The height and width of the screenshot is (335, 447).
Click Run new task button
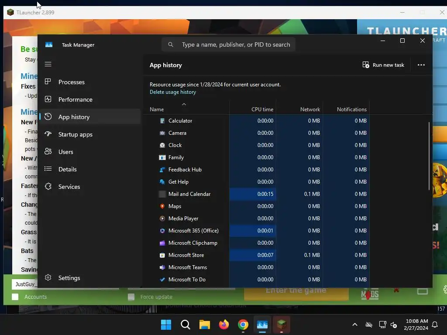[x=383, y=65]
